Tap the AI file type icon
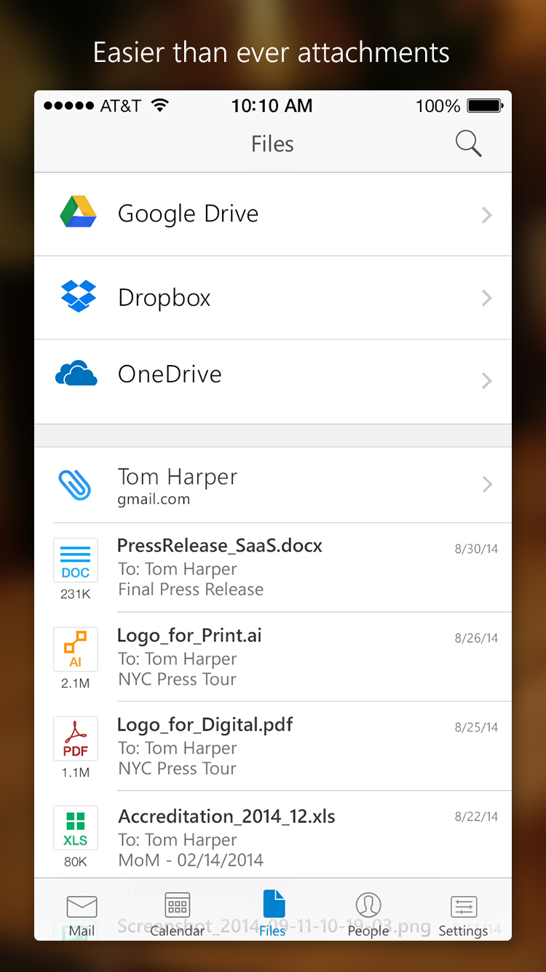Image resolution: width=546 pixels, height=972 pixels. pos(76,650)
